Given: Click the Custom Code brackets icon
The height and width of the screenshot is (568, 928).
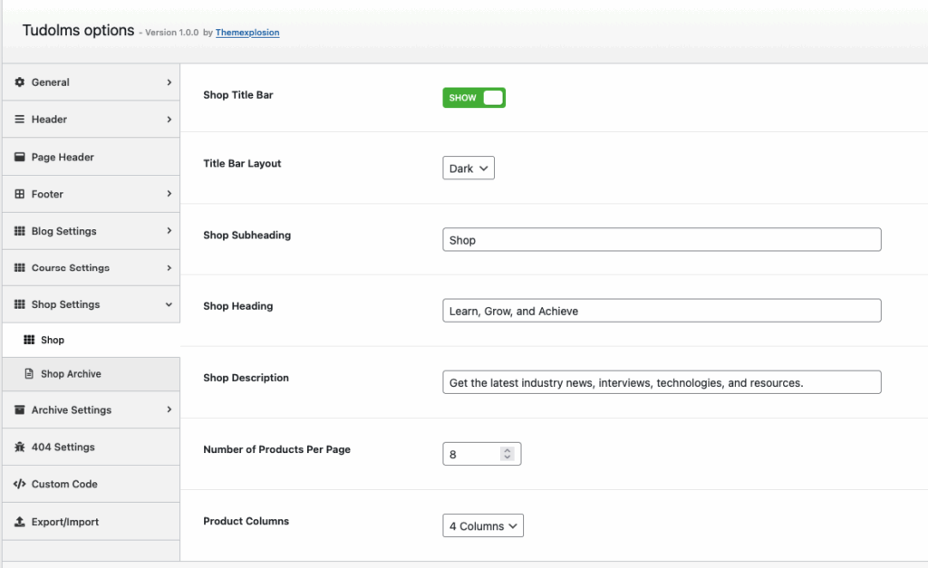Looking at the screenshot, I should pos(20,485).
